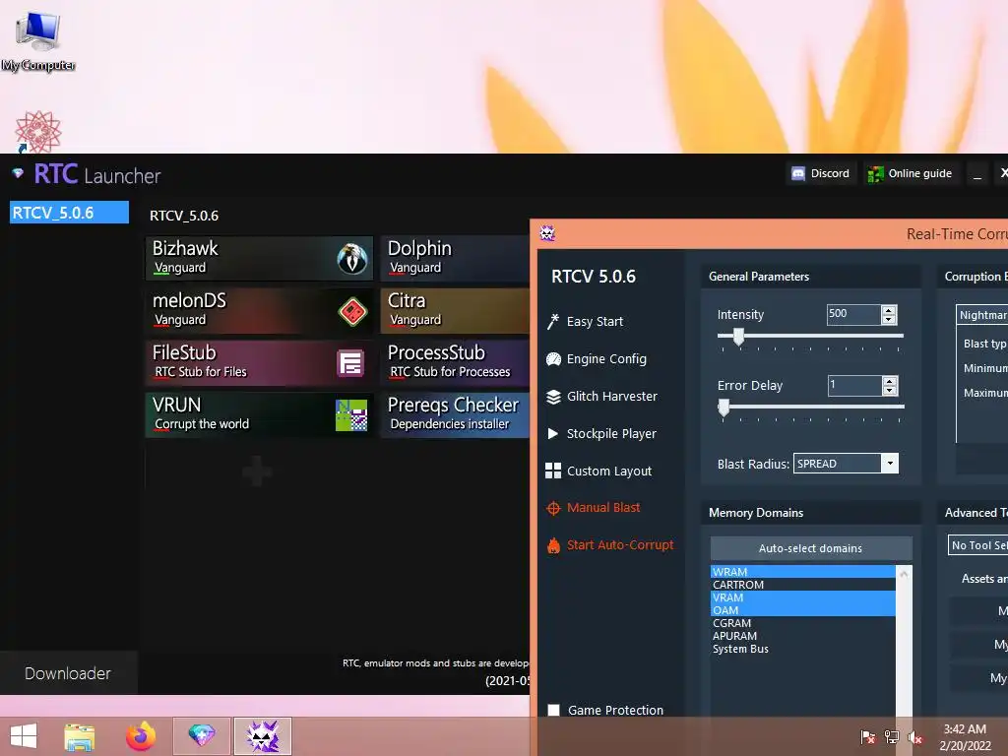Select OAM memory domain
This screenshot has height=756, width=1008.
[802, 610]
